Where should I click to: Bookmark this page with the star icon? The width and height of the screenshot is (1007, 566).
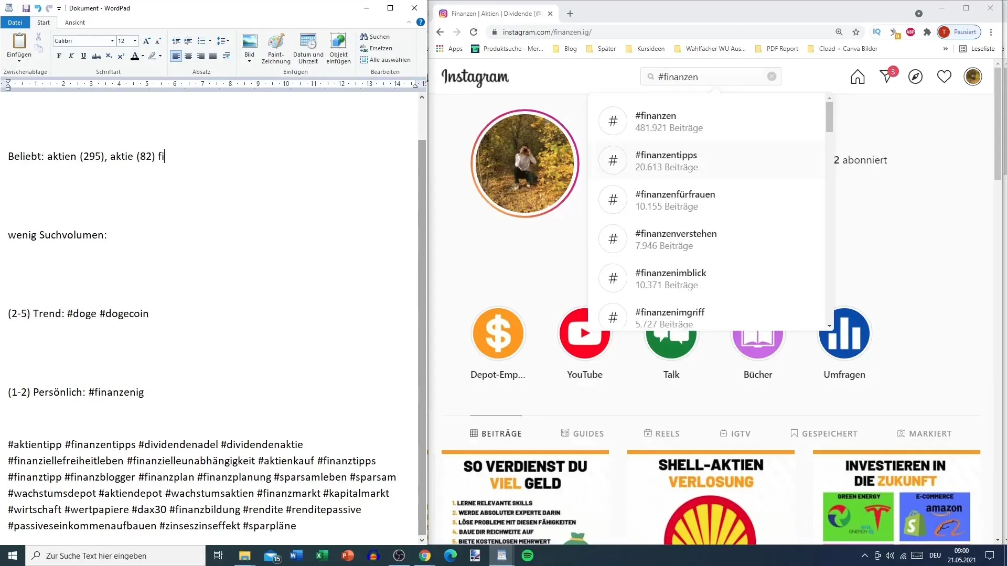pyautogui.click(x=856, y=32)
